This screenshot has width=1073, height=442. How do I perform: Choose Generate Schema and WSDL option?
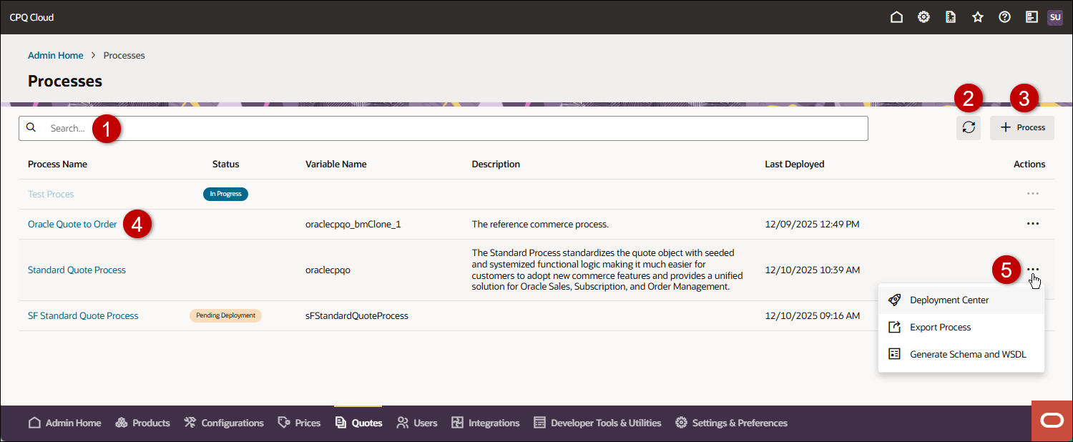968,353
